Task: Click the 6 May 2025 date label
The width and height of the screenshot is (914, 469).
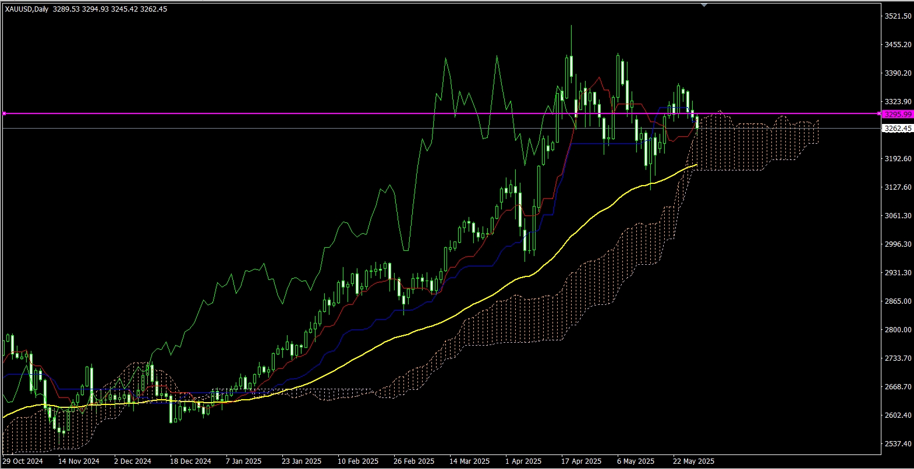Action: (x=636, y=461)
